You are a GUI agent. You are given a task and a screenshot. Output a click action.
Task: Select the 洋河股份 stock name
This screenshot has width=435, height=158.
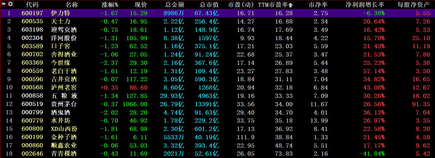tap(64, 38)
